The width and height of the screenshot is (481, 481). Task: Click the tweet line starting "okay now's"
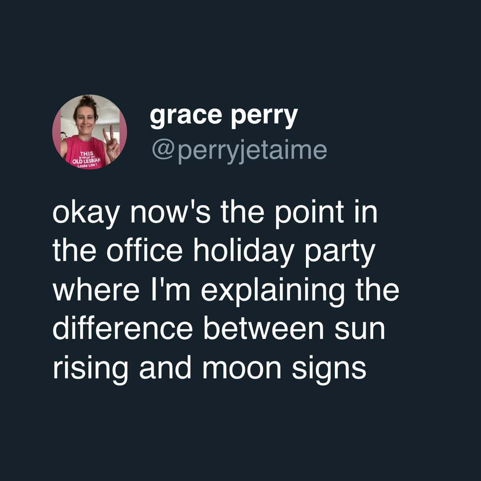[x=215, y=215]
